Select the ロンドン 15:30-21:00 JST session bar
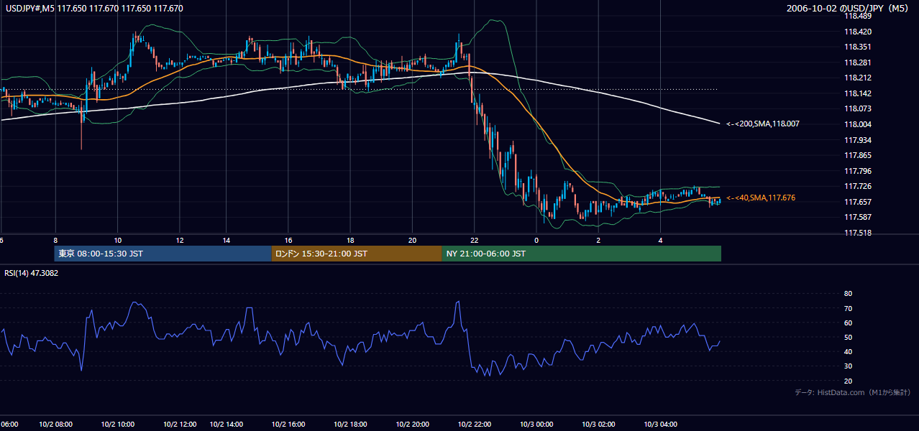 [357, 254]
